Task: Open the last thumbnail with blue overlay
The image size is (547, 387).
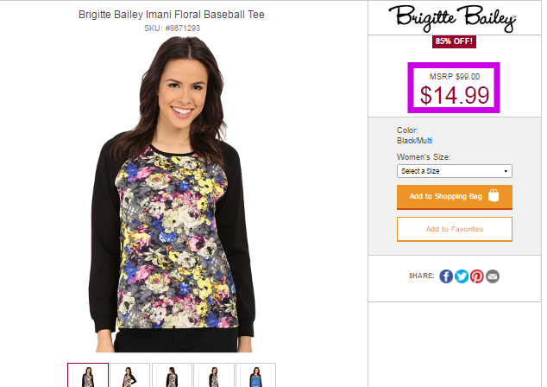Action: point(255,375)
